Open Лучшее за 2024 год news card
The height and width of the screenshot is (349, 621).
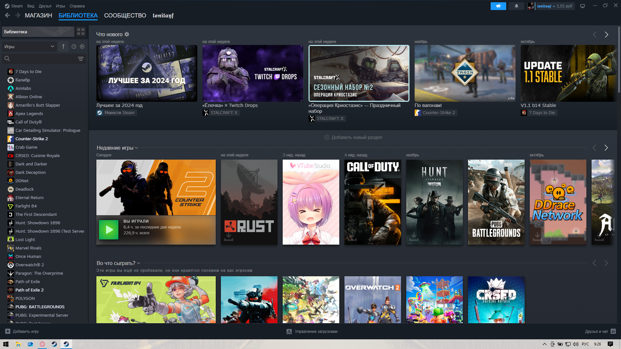[147, 73]
